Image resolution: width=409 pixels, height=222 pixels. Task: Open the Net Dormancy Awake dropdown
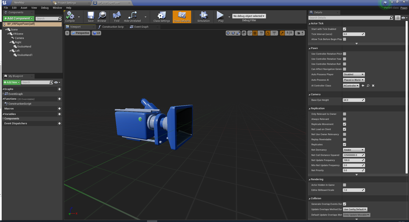point(354,150)
